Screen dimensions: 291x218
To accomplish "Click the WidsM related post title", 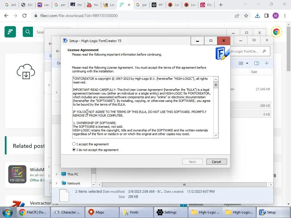I will click(x=37, y=169).
